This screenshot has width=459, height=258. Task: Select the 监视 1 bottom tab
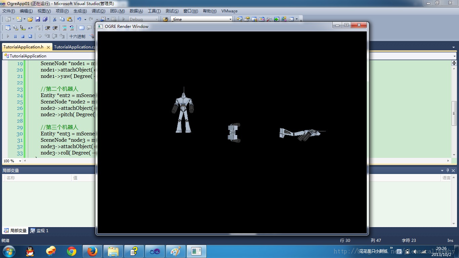(x=39, y=231)
